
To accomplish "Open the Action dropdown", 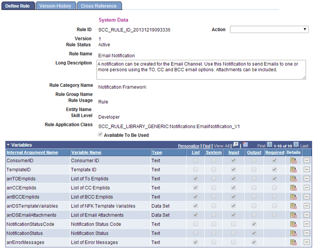I will (x=269, y=29).
